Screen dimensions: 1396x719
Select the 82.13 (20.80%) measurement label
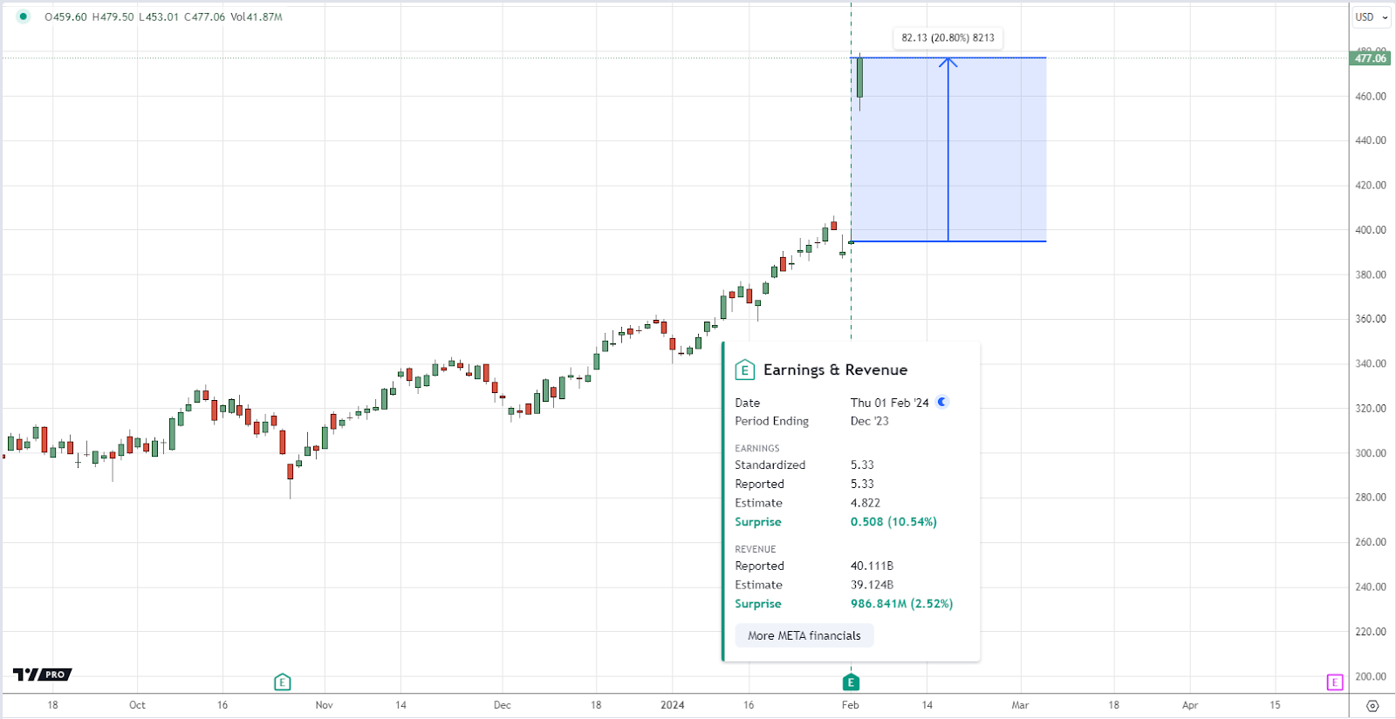(x=948, y=37)
